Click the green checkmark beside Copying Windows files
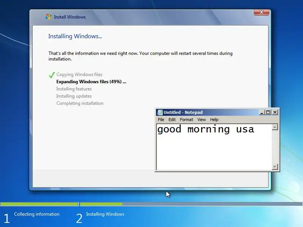The image size is (303, 227). [52, 75]
